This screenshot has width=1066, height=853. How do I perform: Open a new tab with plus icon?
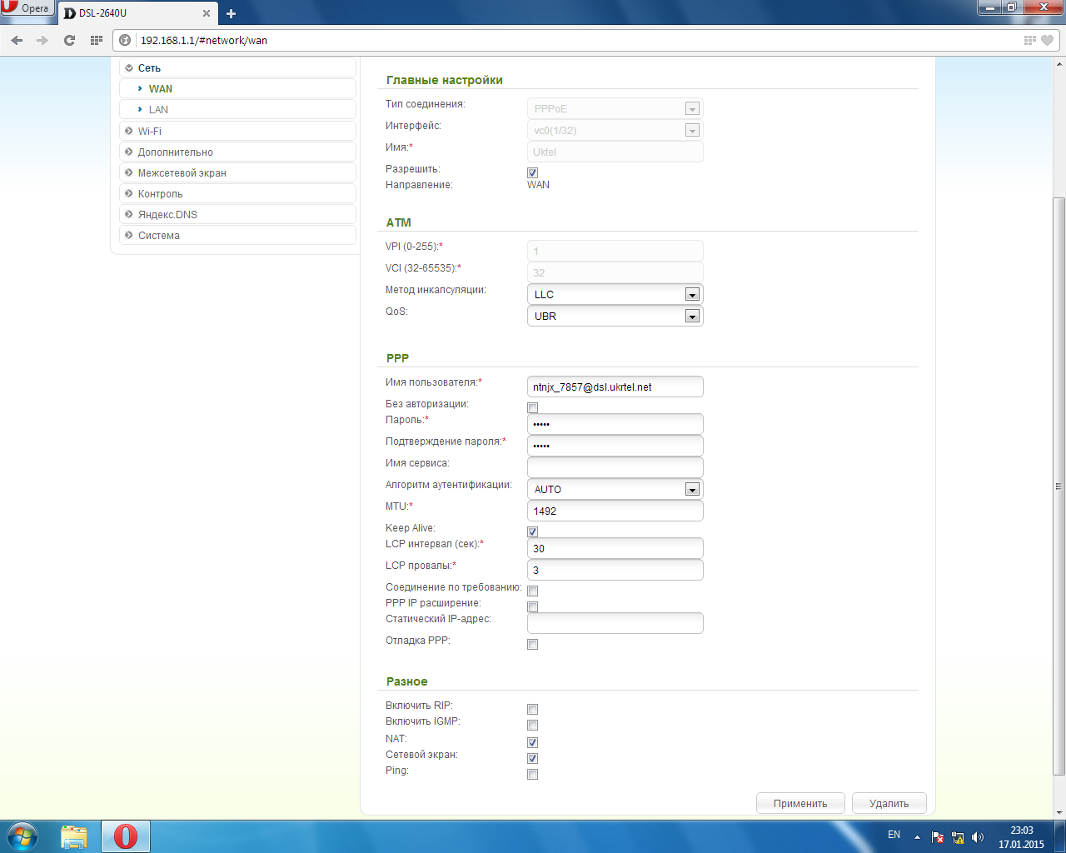pyautogui.click(x=231, y=13)
